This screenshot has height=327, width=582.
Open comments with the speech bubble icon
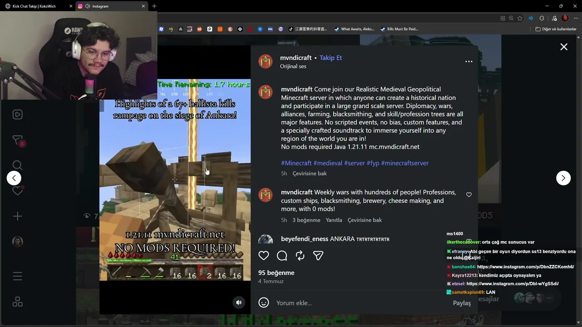click(x=282, y=256)
